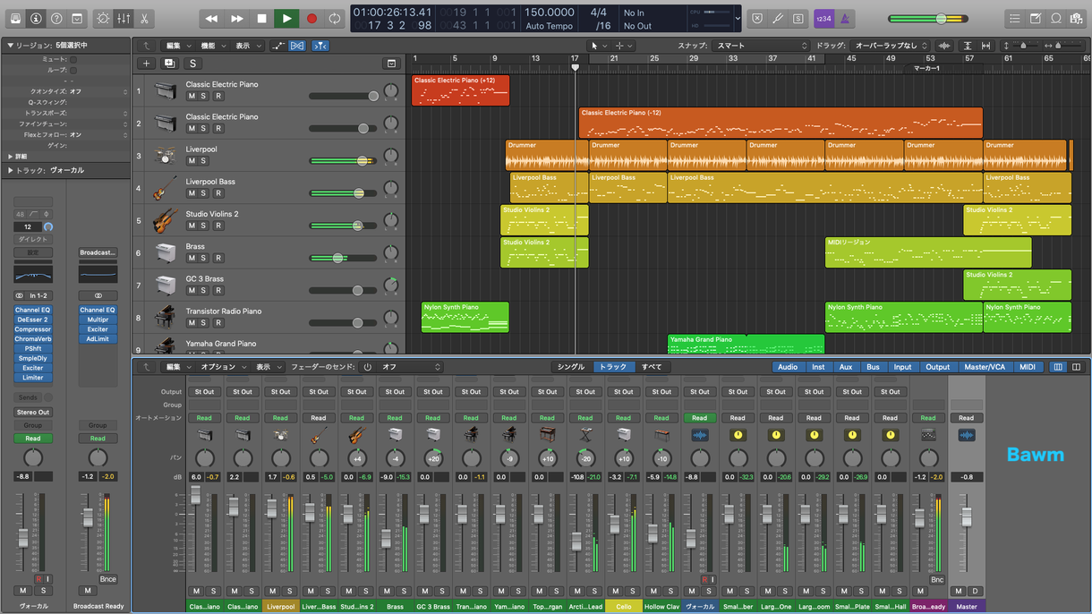Adjust the GC 3 Brass track volume slider
This screenshot has width=1092, height=614.
[344, 290]
